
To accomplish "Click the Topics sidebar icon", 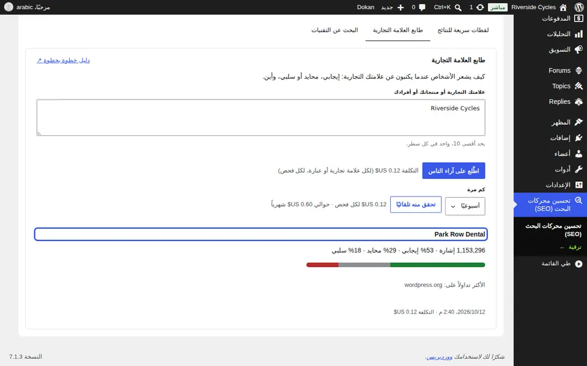I will [x=578, y=86].
